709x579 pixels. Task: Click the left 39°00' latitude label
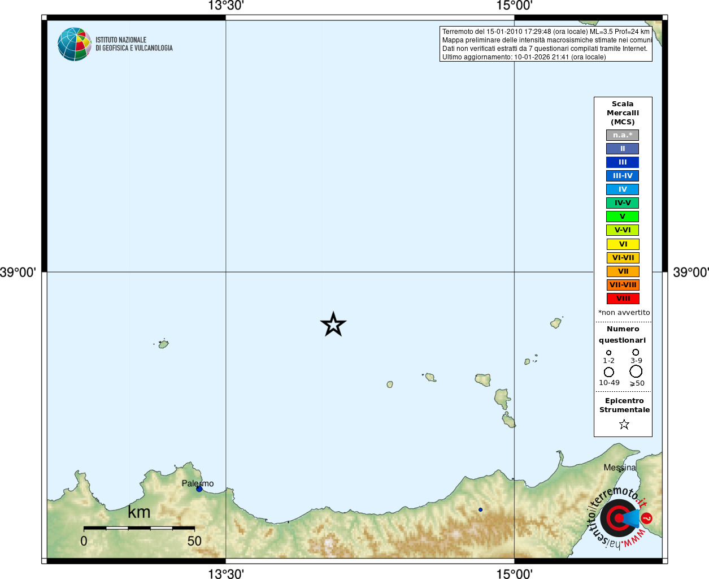pyautogui.click(x=18, y=273)
